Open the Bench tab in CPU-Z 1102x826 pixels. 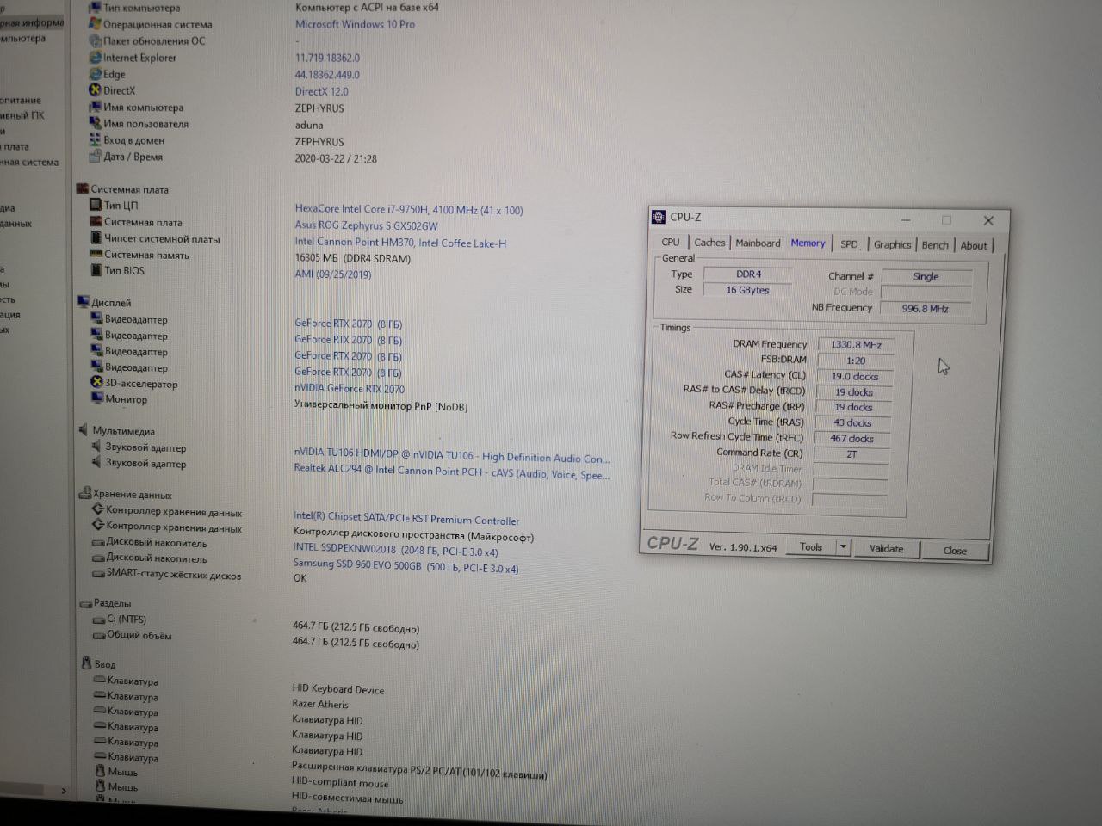(935, 245)
